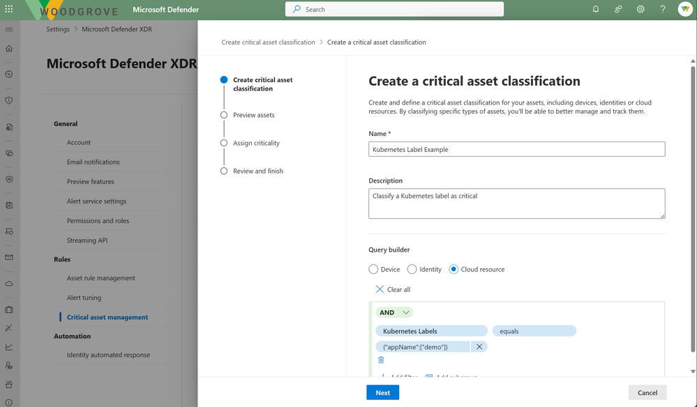Image resolution: width=697 pixels, height=407 pixels.
Task: Click the Automation section heading
Action: (x=73, y=336)
